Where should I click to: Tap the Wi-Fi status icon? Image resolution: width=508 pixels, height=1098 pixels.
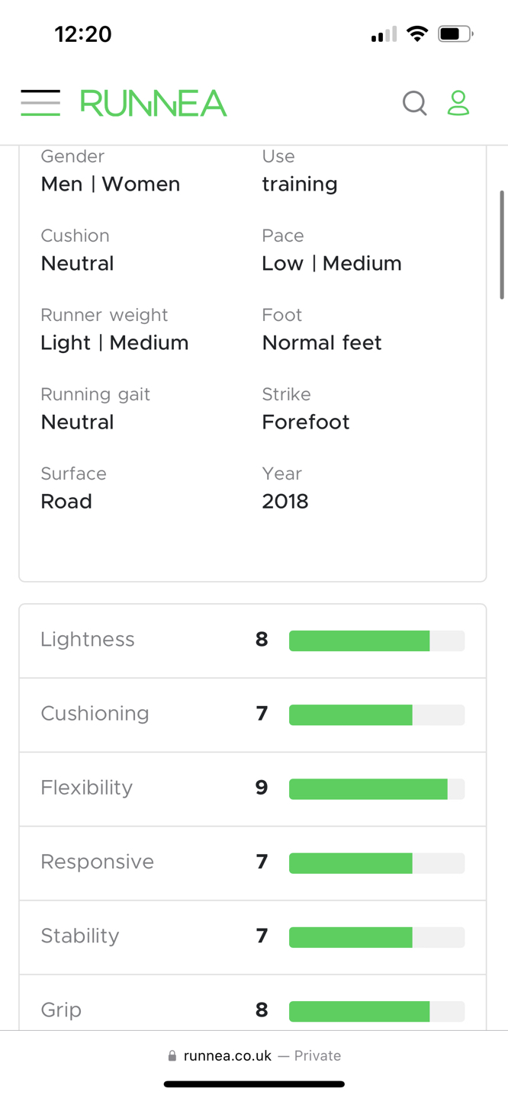pyautogui.click(x=417, y=34)
